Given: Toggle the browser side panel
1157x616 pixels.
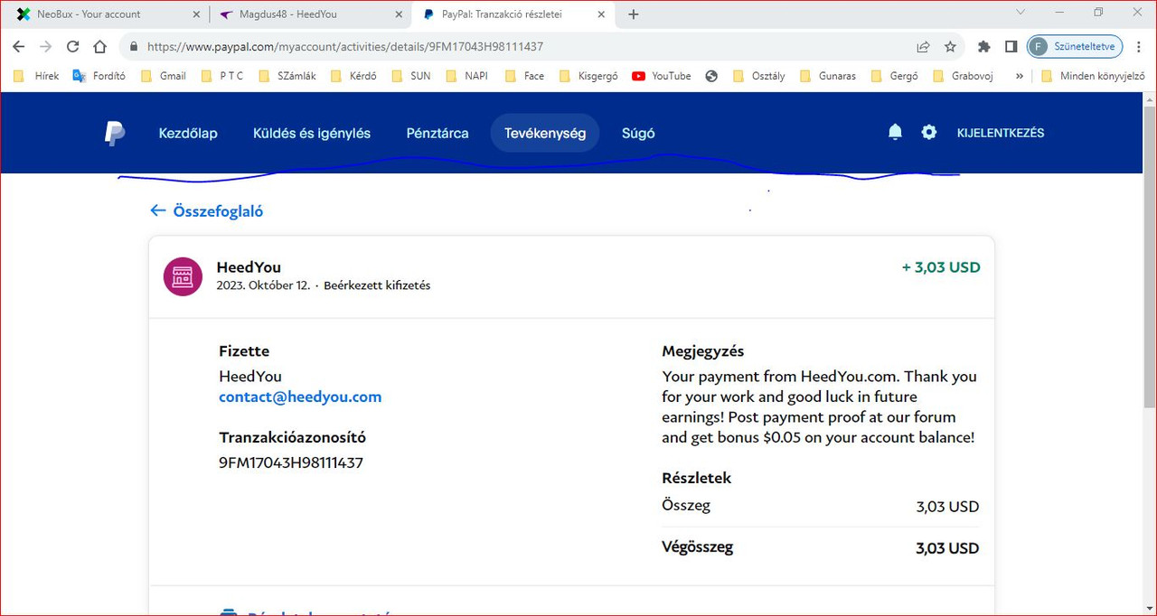Looking at the screenshot, I should point(1011,46).
